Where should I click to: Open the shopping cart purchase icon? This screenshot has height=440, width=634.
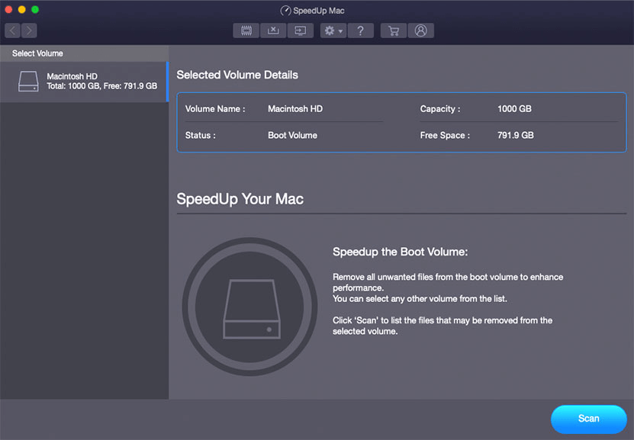(x=393, y=31)
